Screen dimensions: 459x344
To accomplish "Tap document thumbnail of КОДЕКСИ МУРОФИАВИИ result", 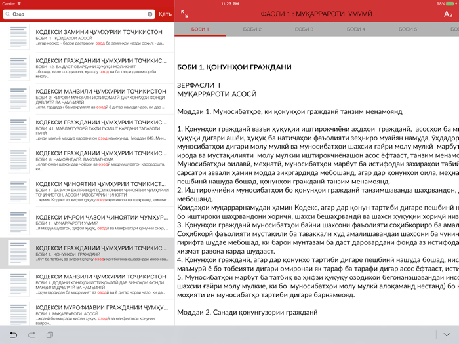I will point(18,314).
